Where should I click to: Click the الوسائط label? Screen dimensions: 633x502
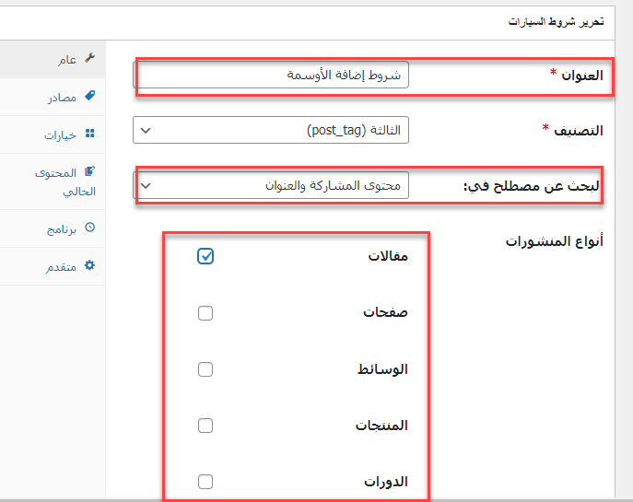(382, 369)
